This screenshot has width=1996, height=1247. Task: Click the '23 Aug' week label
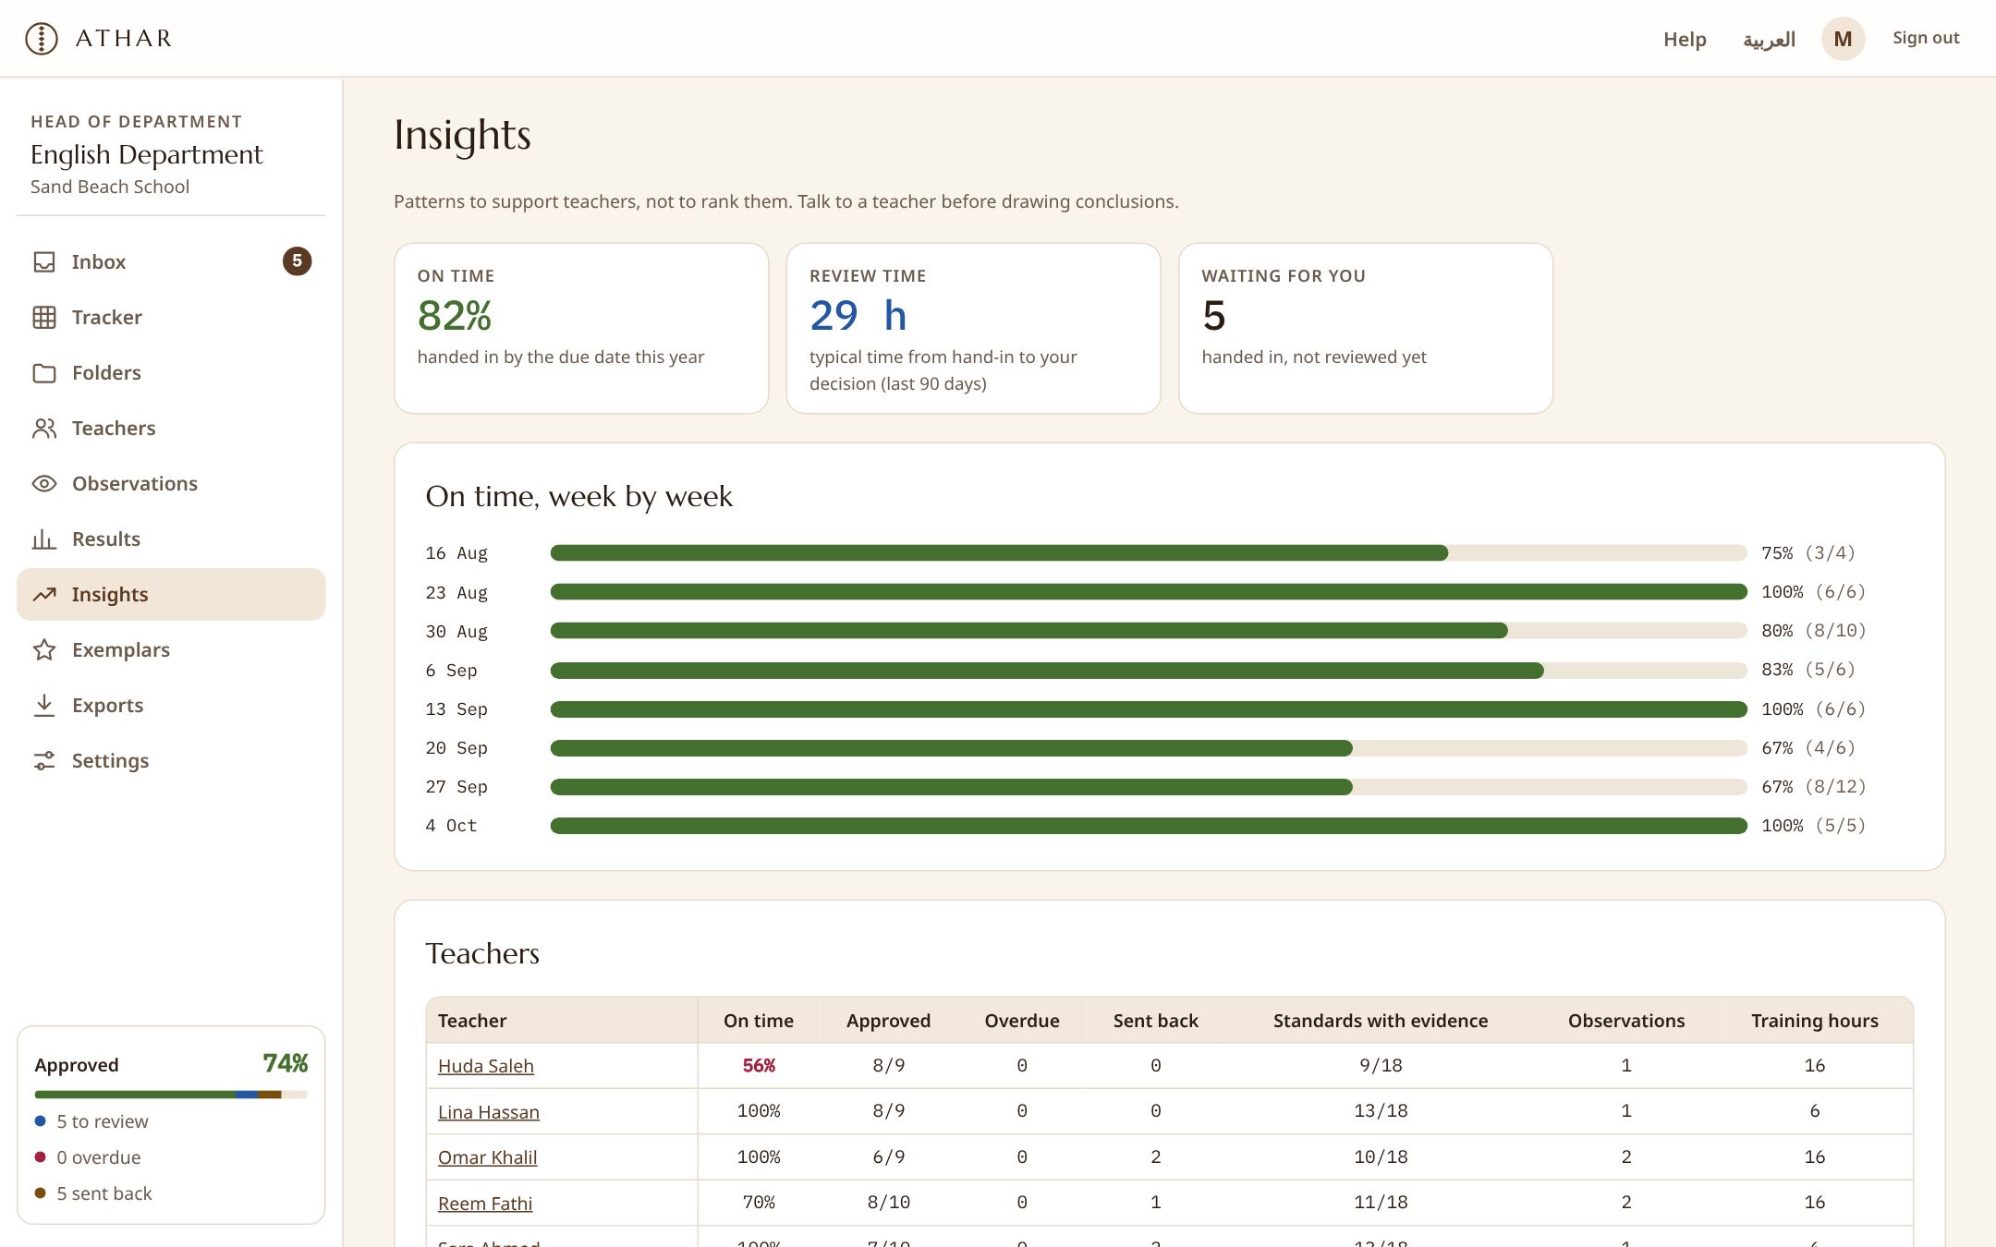[x=456, y=593]
